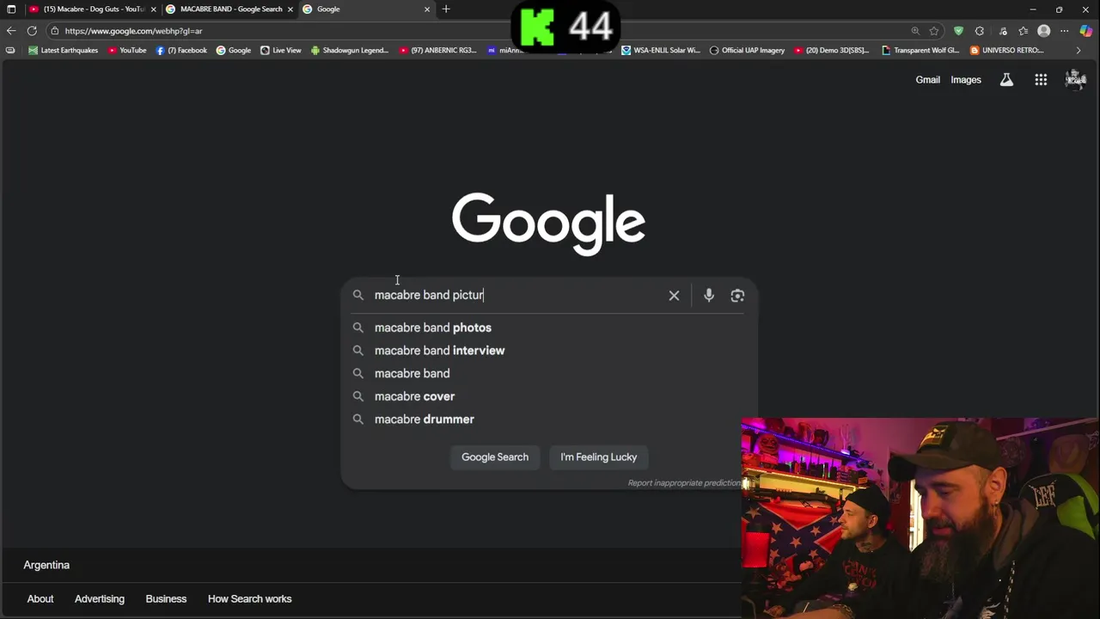
Task: Open the About footer link
Action: [x=40, y=599]
